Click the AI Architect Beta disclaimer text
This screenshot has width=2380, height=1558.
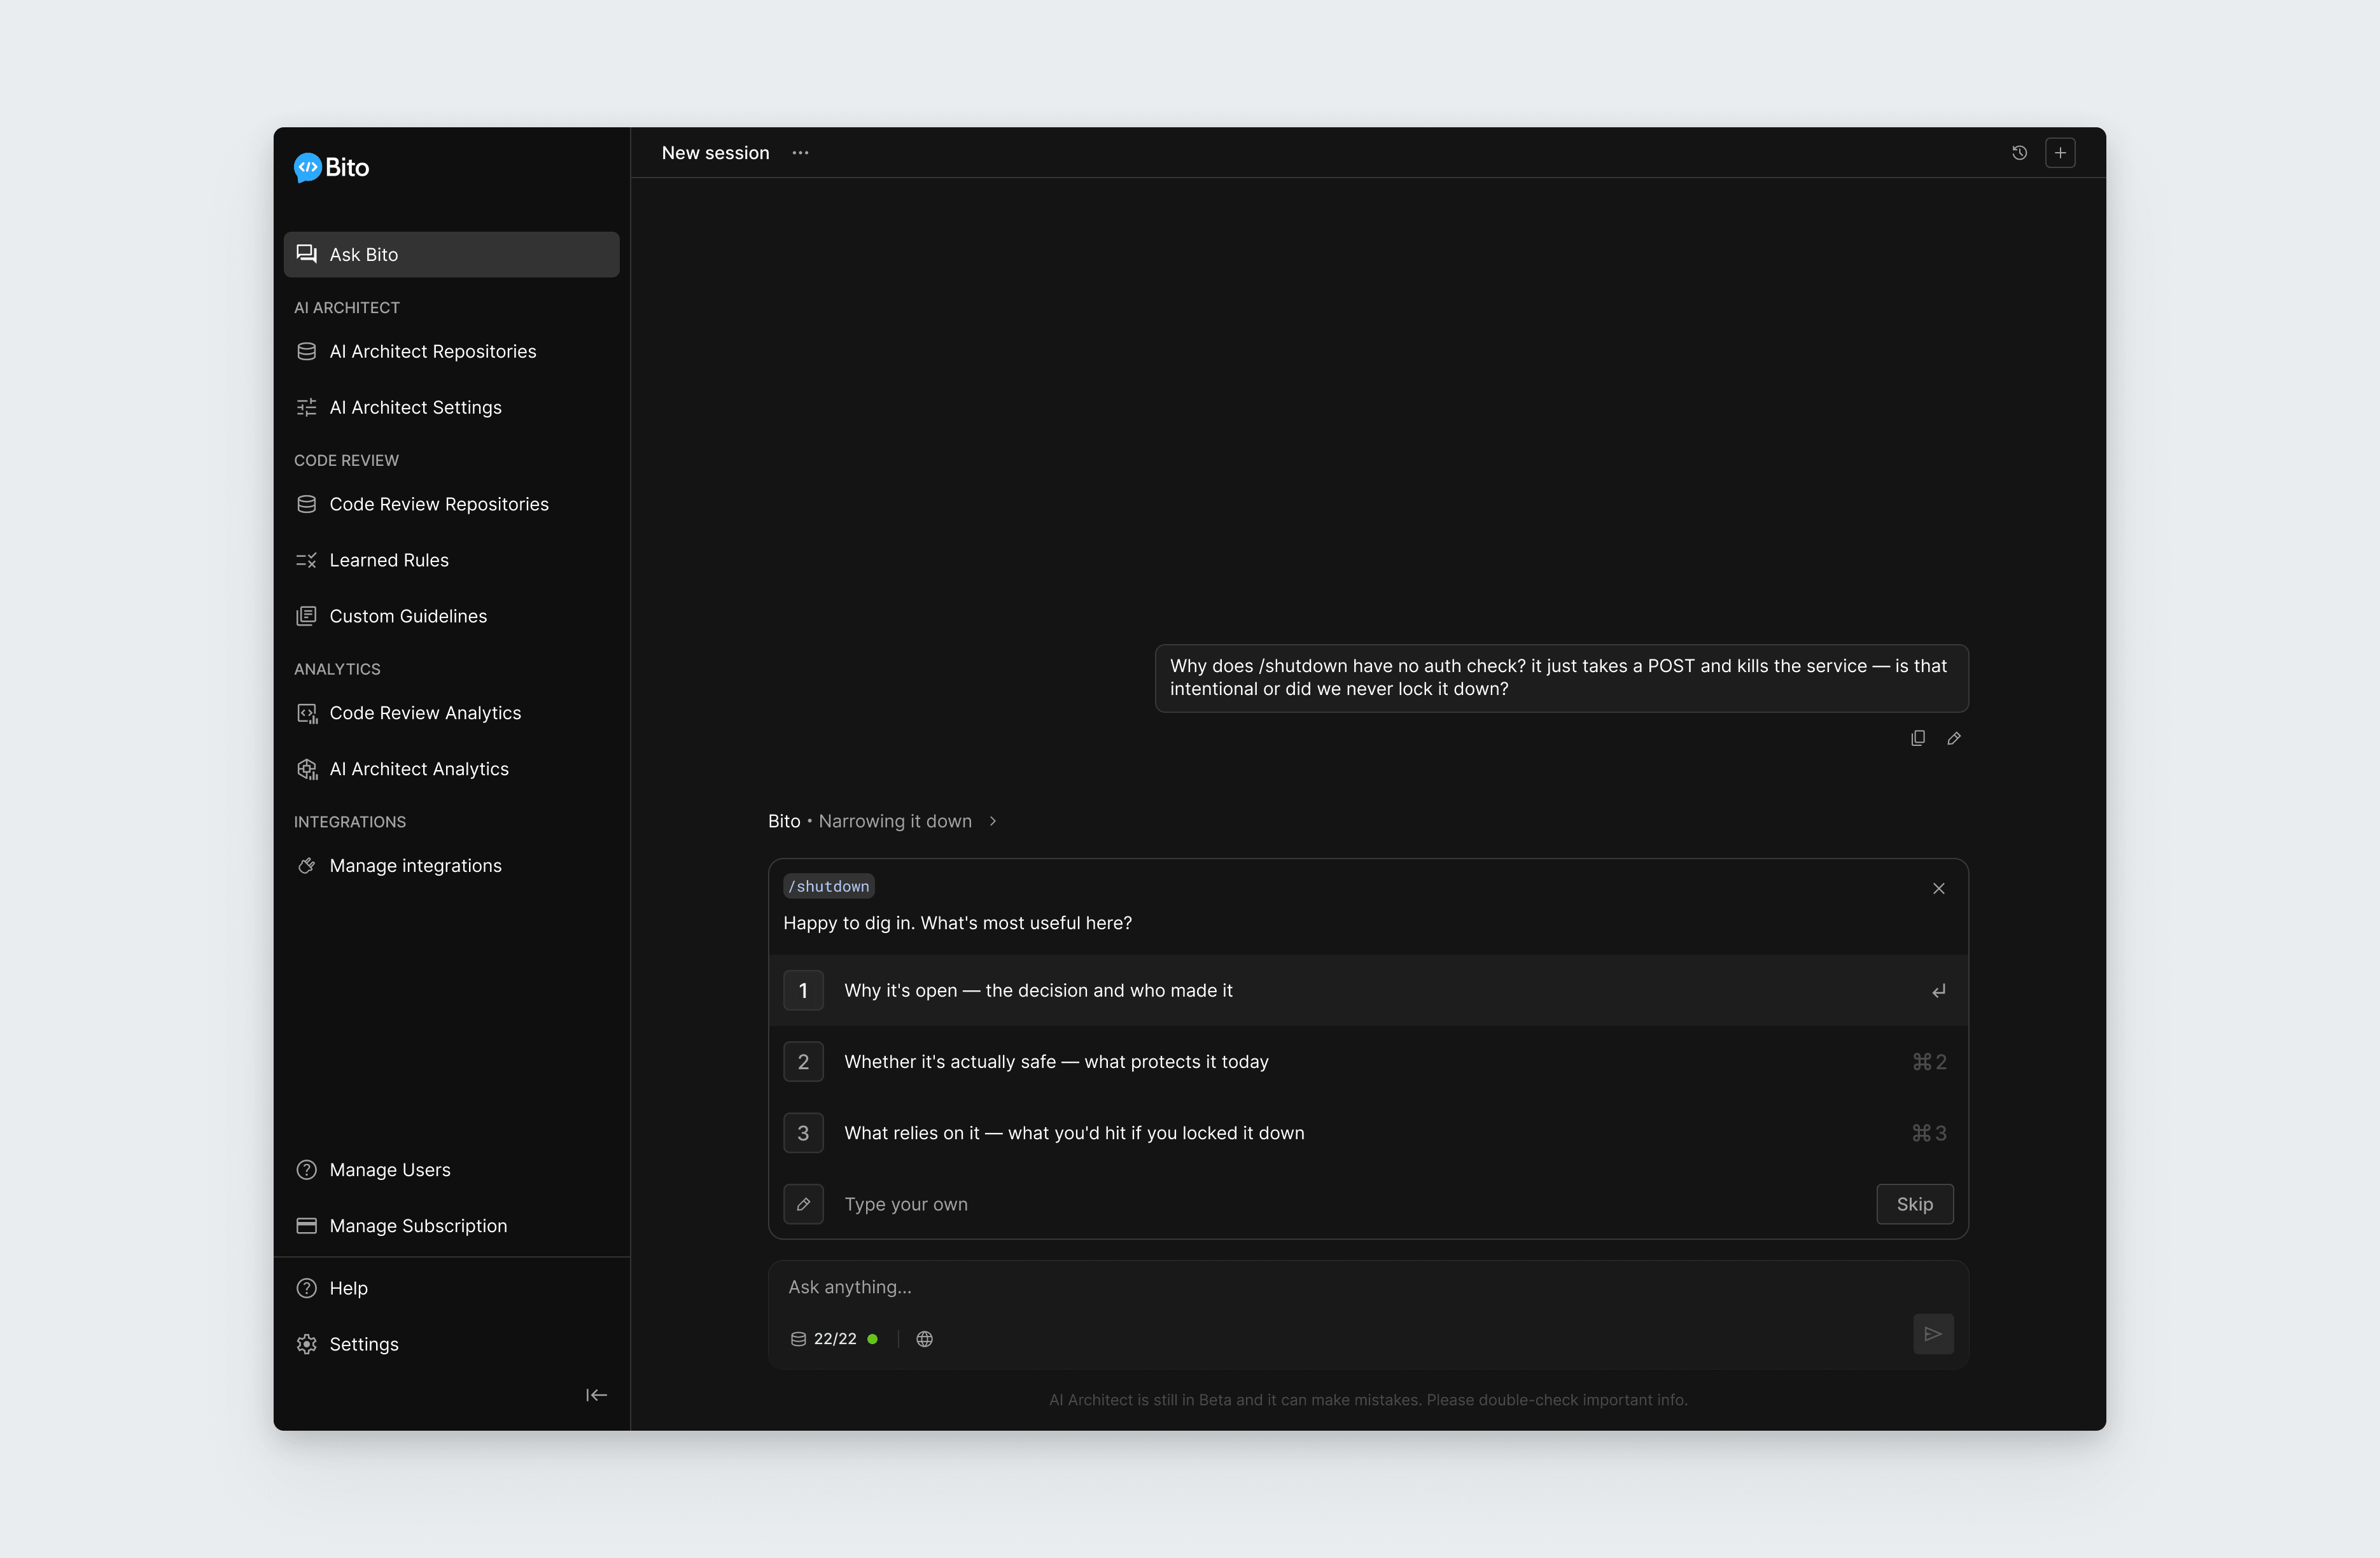click(x=1368, y=1400)
